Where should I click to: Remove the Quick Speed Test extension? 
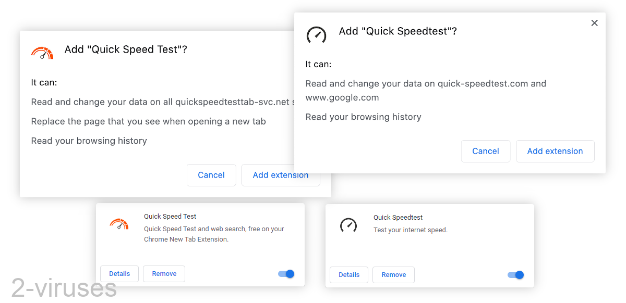click(164, 273)
